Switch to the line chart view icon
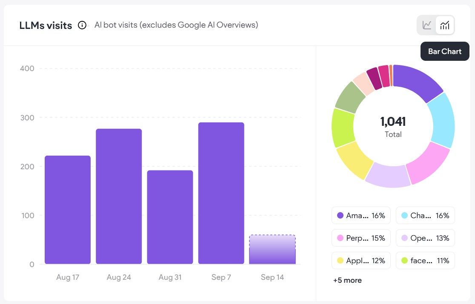475x304 pixels. (x=427, y=25)
